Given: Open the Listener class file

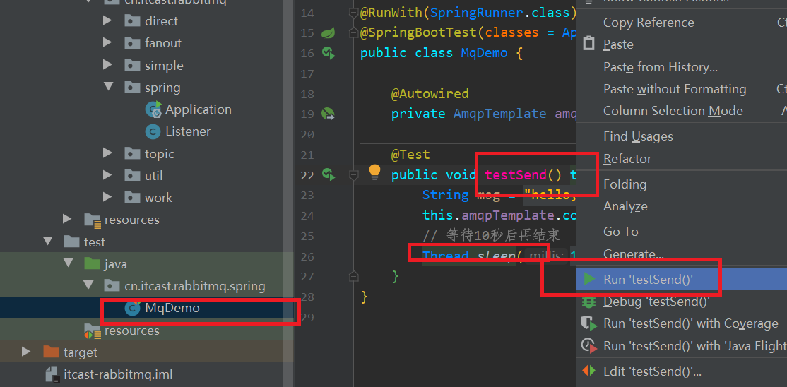Looking at the screenshot, I should click(x=188, y=131).
